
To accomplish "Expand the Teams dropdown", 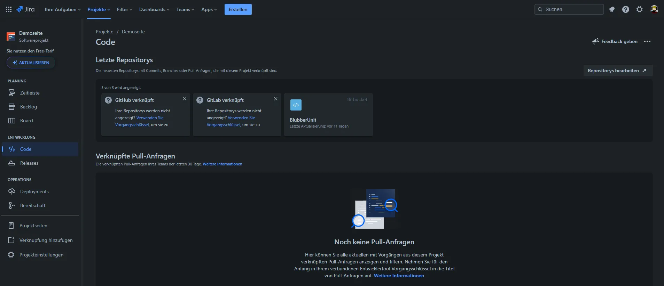I will pyautogui.click(x=185, y=9).
